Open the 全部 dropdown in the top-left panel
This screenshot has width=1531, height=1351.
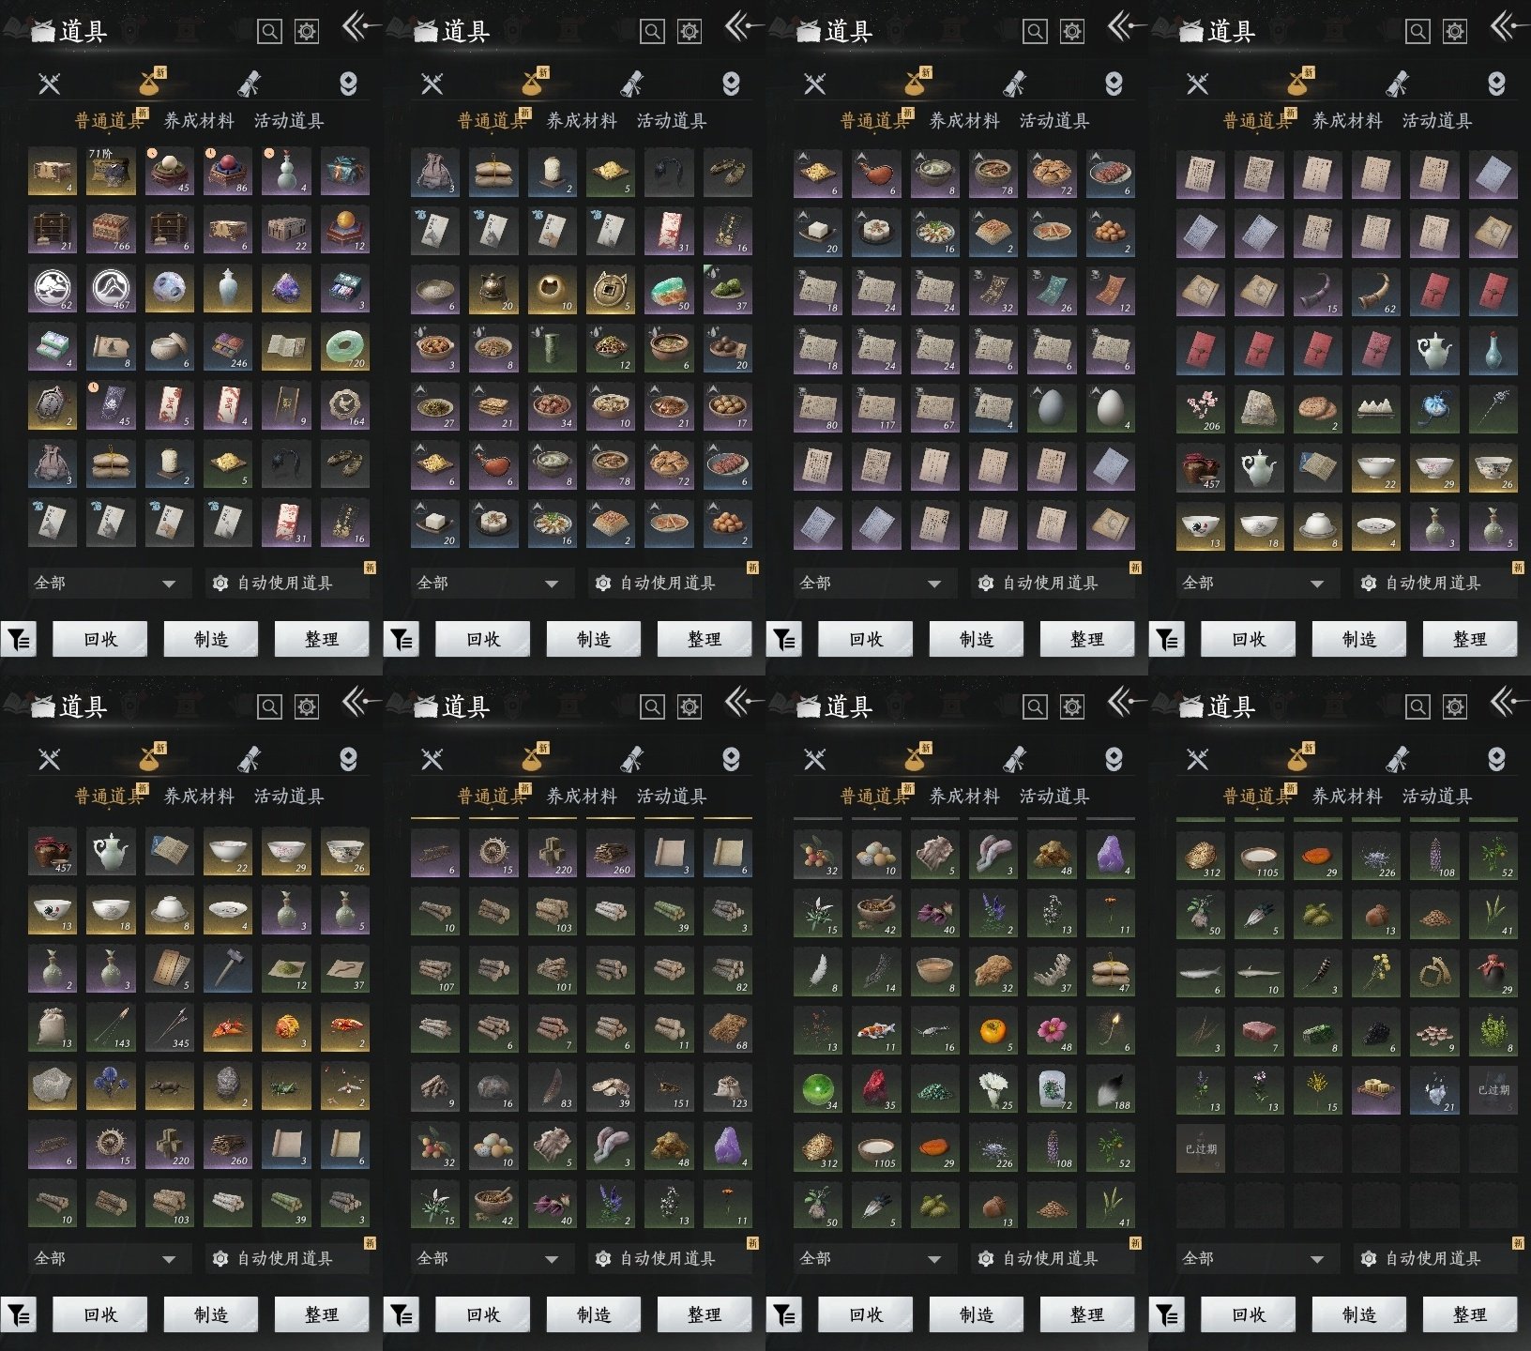105,583
